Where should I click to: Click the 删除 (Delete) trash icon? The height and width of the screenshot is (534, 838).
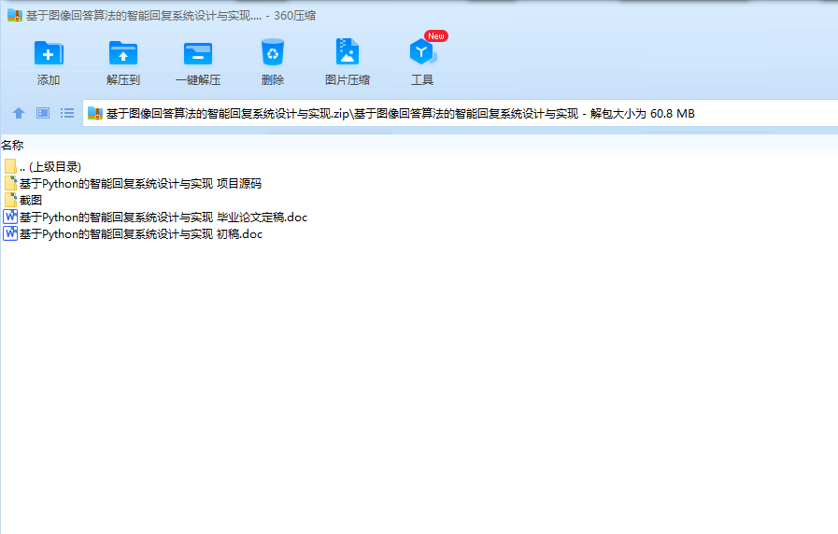[x=273, y=52]
